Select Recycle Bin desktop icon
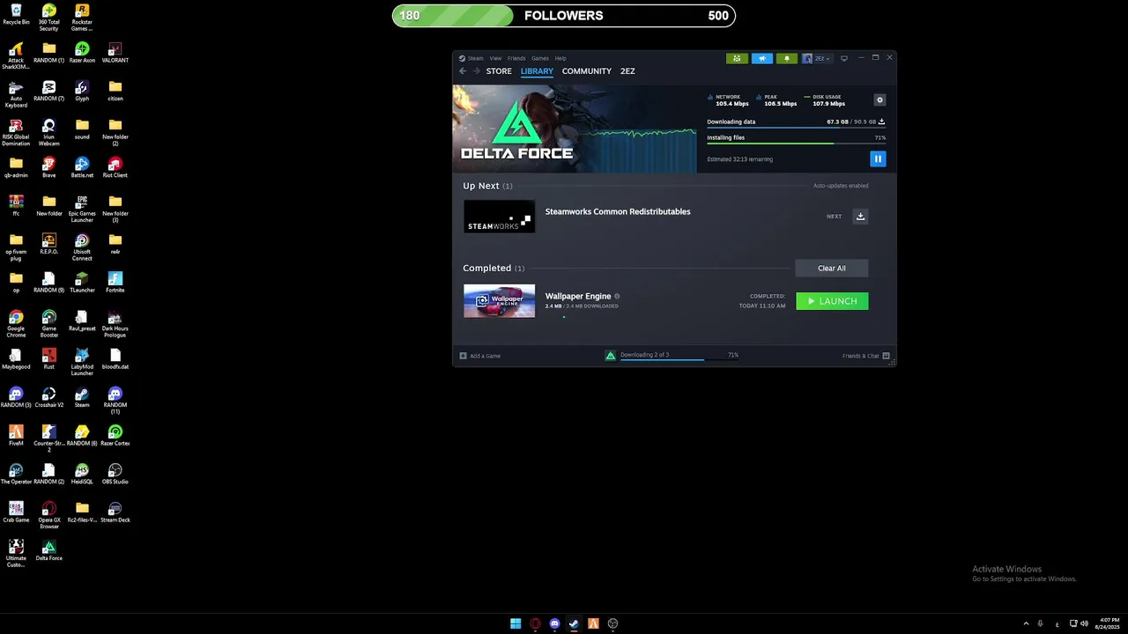 pyautogui.click(x=16, y=15)
